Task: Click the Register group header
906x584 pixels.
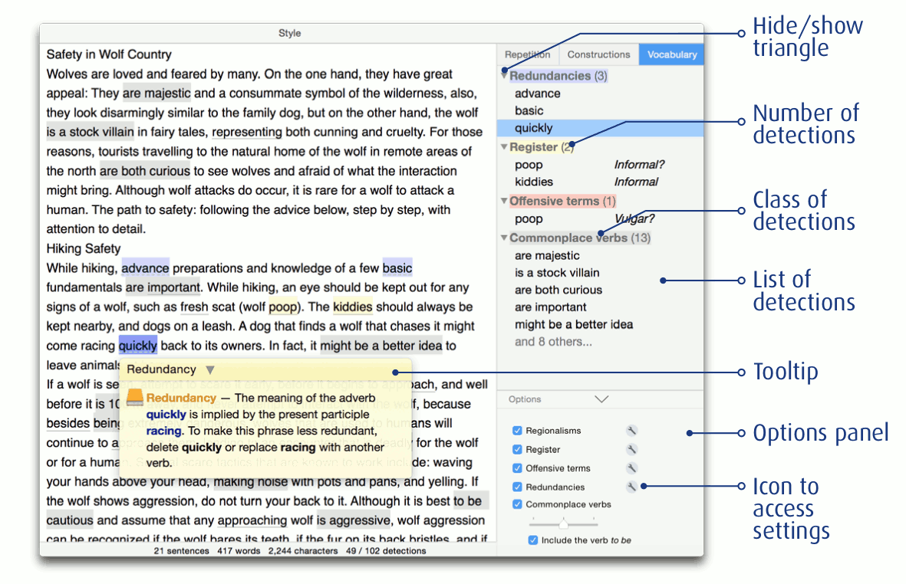Action: coord(542,146)
